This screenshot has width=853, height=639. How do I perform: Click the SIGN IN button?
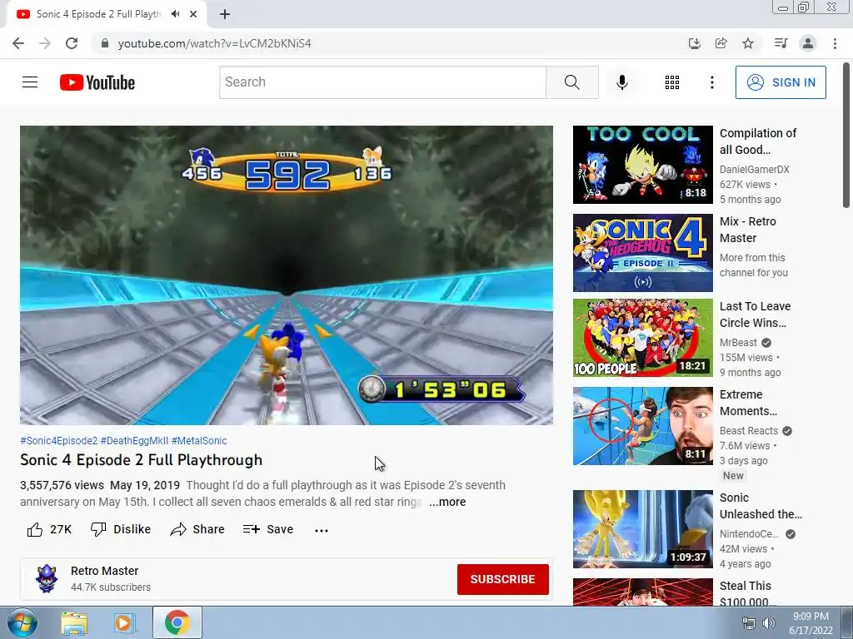(x=781, y=82)
